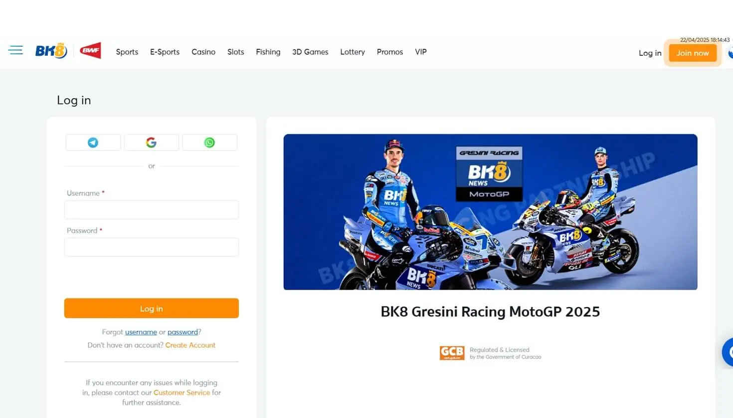Click the orange Join now button
Viewport: 733px width, 418px height.
(x=693, y=53)
